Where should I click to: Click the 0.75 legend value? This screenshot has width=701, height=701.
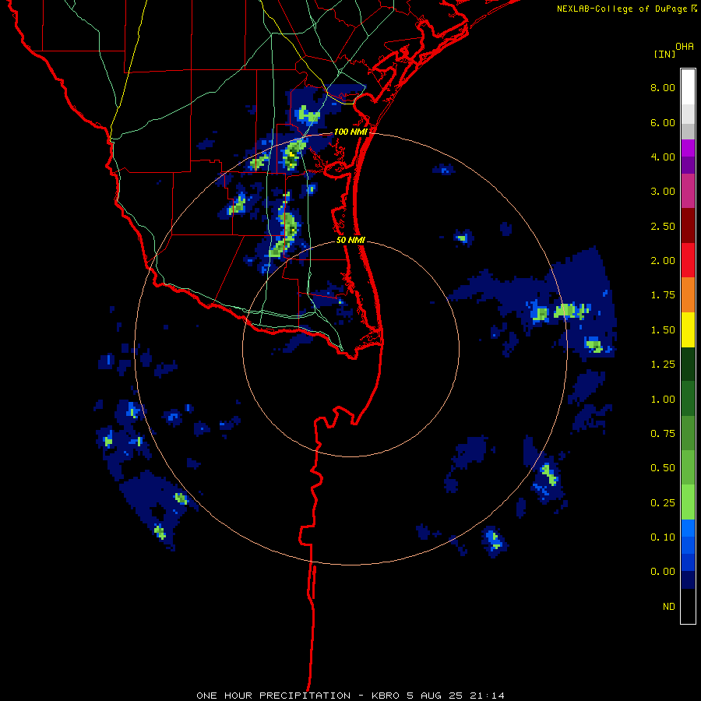[x=663, y=434]
